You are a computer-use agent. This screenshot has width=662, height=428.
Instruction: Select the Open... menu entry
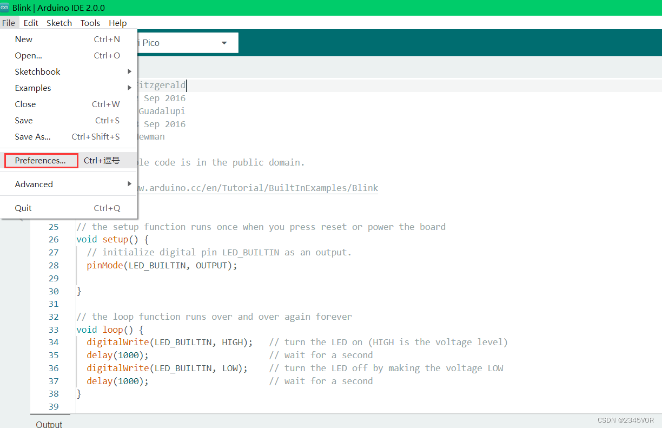[69, 55]
